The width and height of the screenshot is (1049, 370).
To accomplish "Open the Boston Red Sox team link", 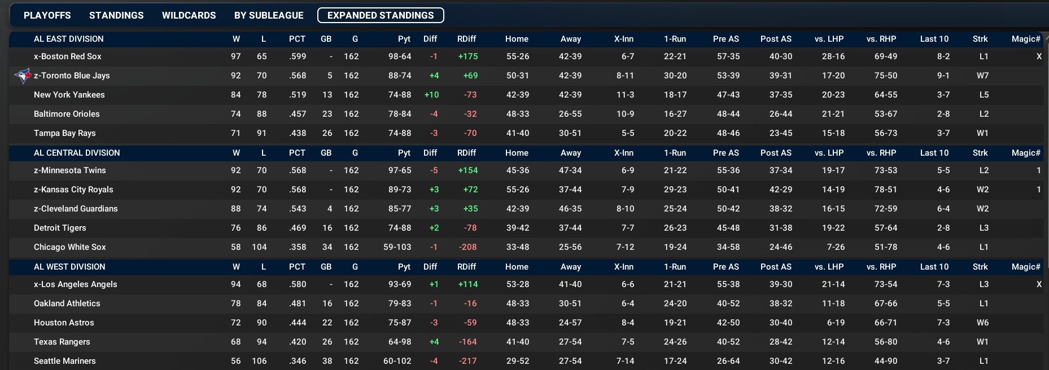I will pyautogui.click(x=68, y=56).
